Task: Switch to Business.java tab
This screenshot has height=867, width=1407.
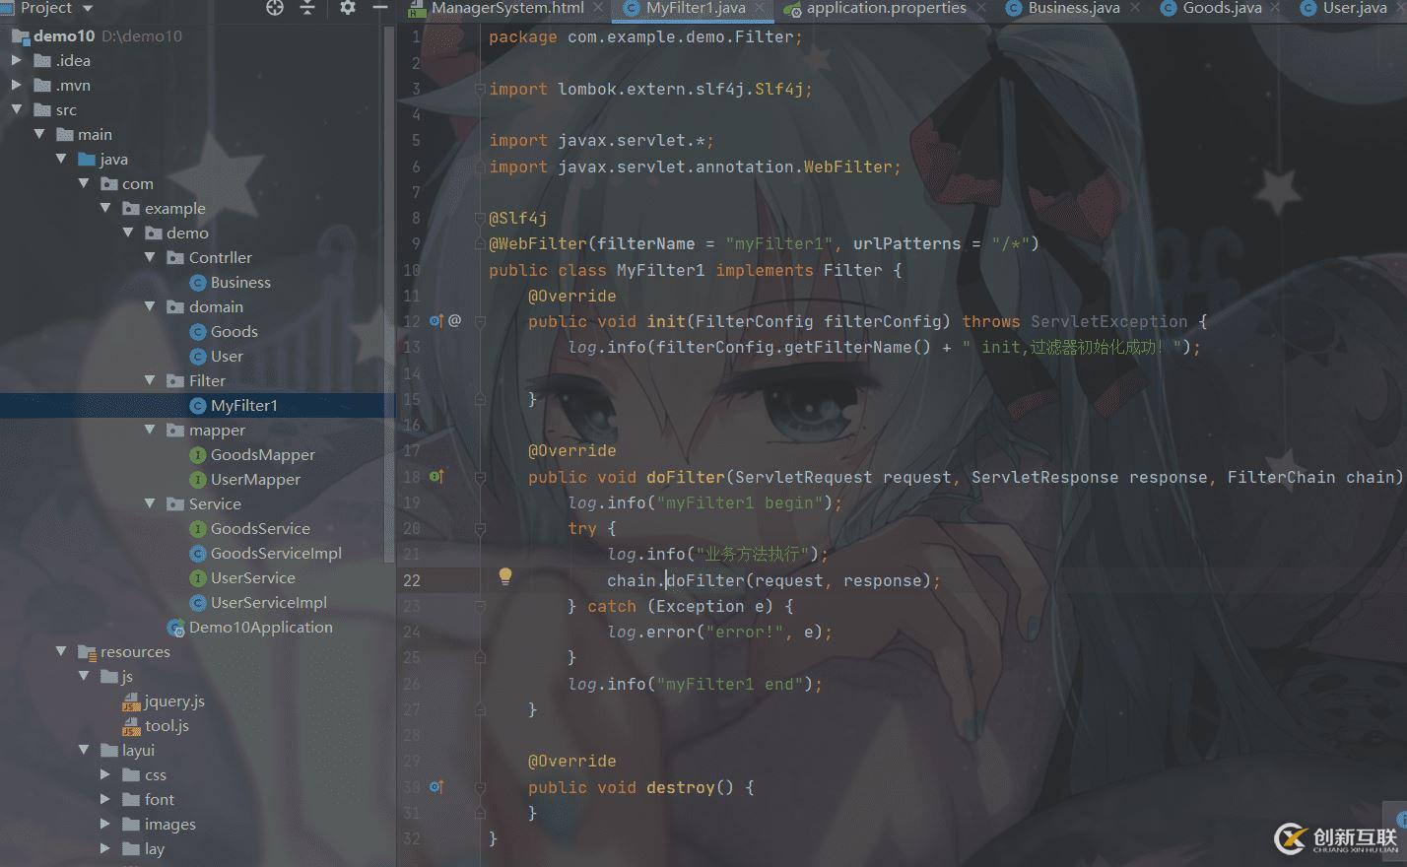Action: [x=1074, y=8]
